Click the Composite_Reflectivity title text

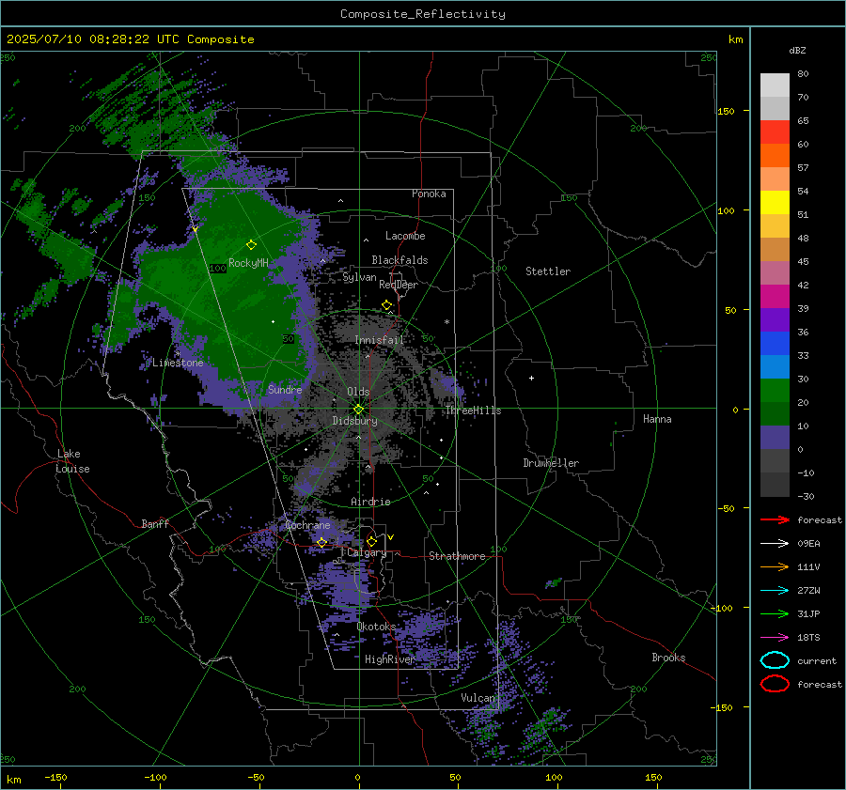(423, 14)
